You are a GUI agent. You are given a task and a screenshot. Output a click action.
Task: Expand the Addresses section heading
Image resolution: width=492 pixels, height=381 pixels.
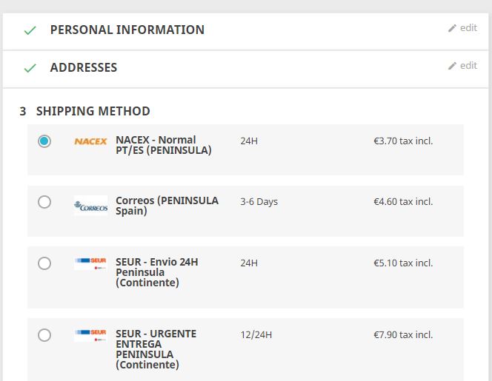tap(84, 68)
